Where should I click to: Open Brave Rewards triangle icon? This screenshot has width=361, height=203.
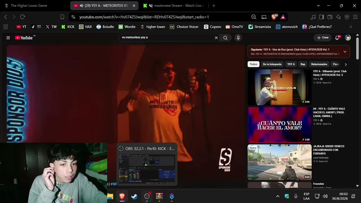pyautogui.click(x=283, y=17)
